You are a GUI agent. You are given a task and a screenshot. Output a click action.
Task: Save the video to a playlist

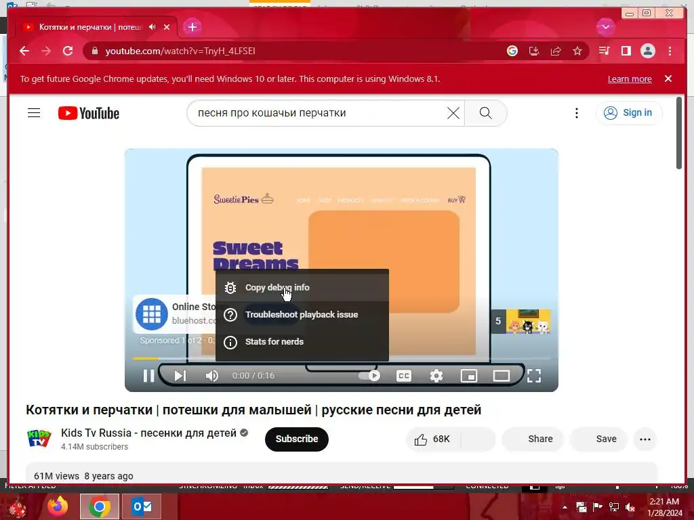pyautogui.click(x=598, y=439)
